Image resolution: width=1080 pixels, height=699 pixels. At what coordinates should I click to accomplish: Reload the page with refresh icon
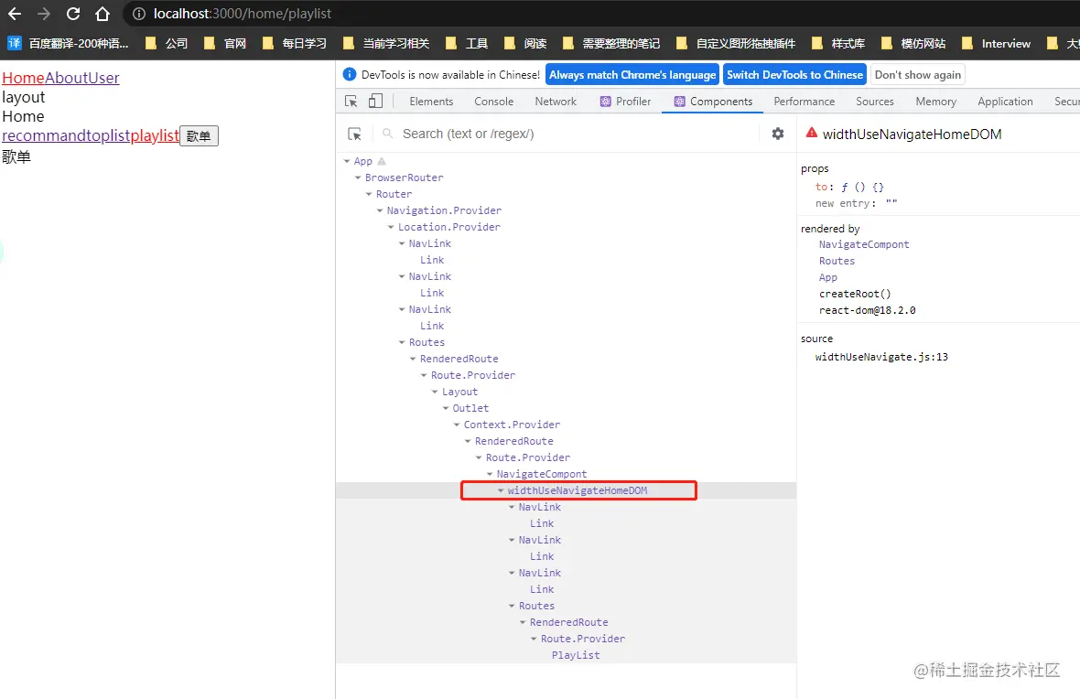pos(73,14)
